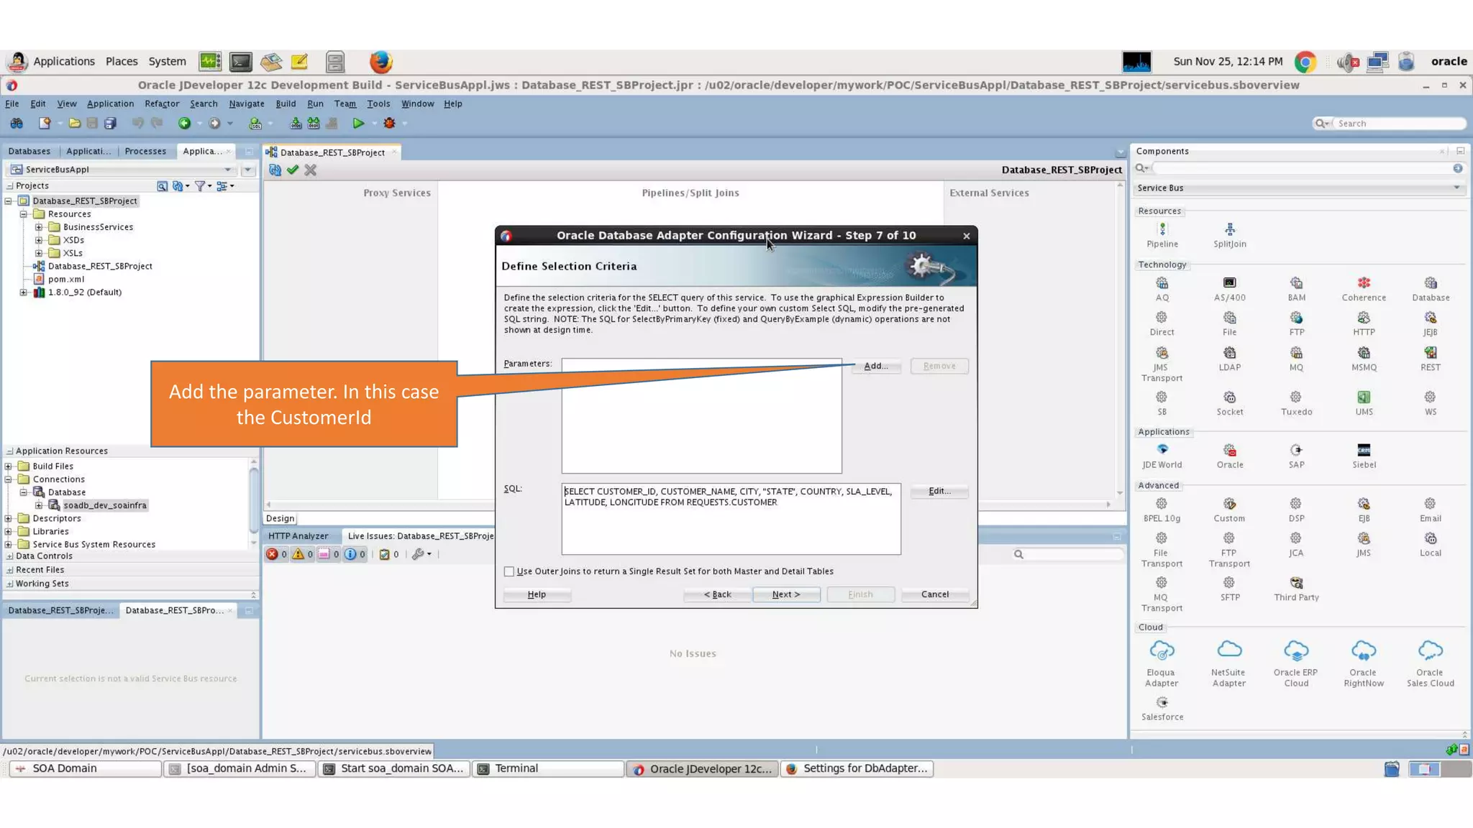Enable Use Outer Joins checkbox

click(509, 571)
